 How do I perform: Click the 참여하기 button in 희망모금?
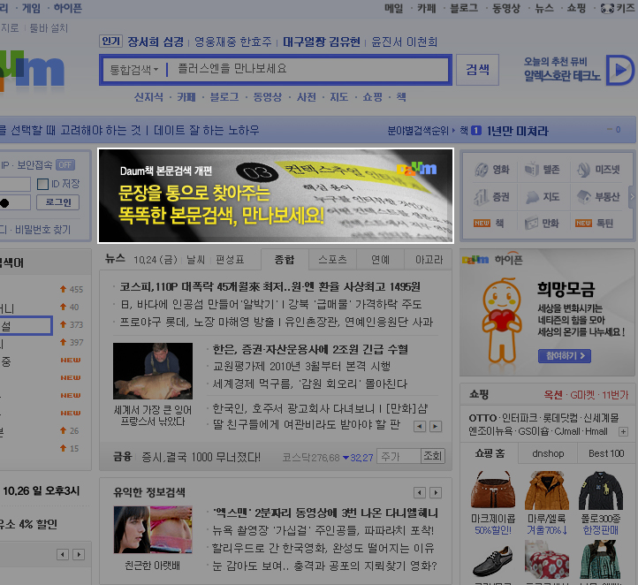pyautogui.click(x=564, y=356)
